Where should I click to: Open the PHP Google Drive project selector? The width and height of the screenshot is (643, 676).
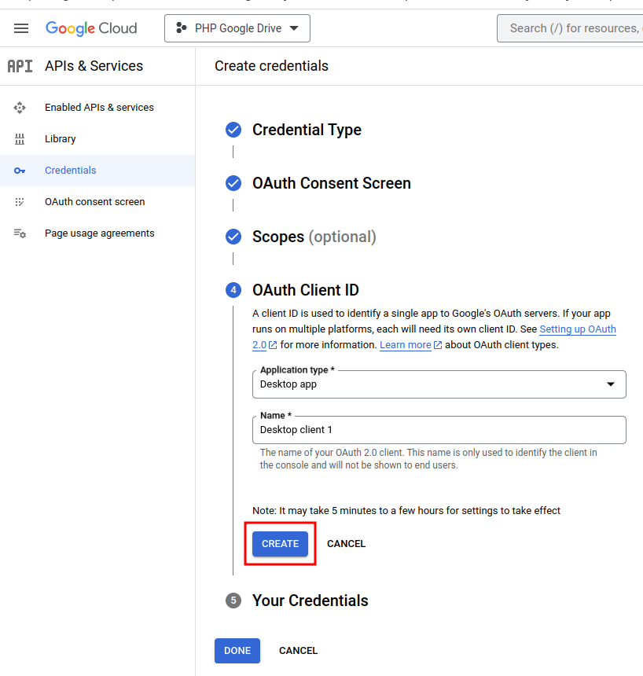tap(237, 28)
